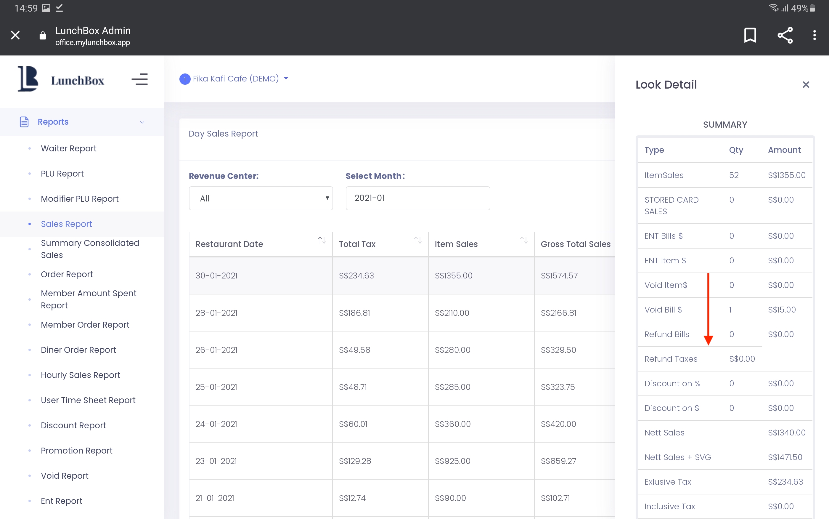Sort table by Item Sales arrows

point(523,241)
